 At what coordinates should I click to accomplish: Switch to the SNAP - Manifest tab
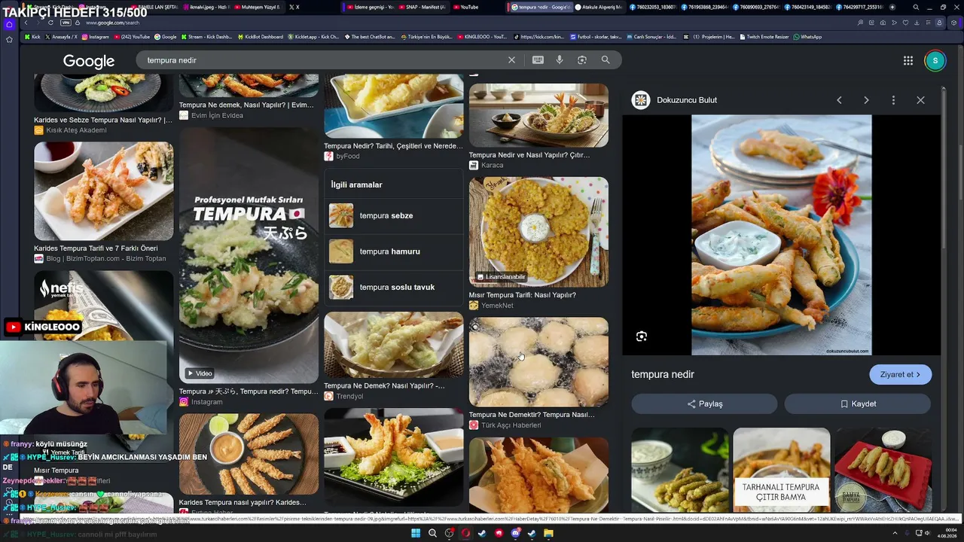[x=423, y=7]
